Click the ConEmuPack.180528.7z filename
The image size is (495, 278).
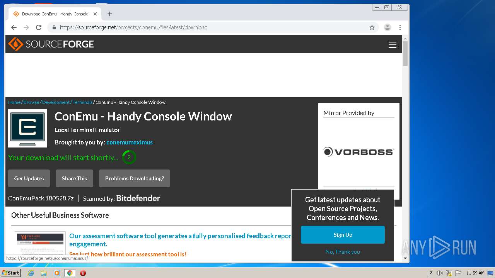pyautogui.click(x=41, y=198)
